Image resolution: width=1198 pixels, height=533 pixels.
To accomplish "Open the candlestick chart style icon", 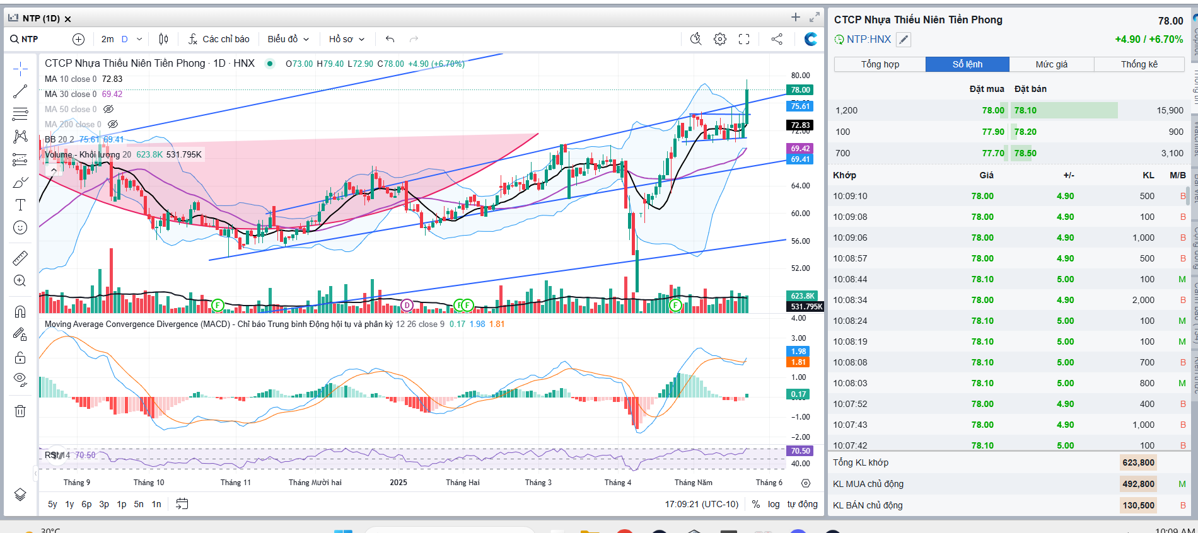I will tap(163, 39).
